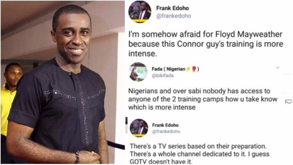Click the lightning bolt emoji in Fada's name
The image size is (293, 165).
[x=188, y=69]
